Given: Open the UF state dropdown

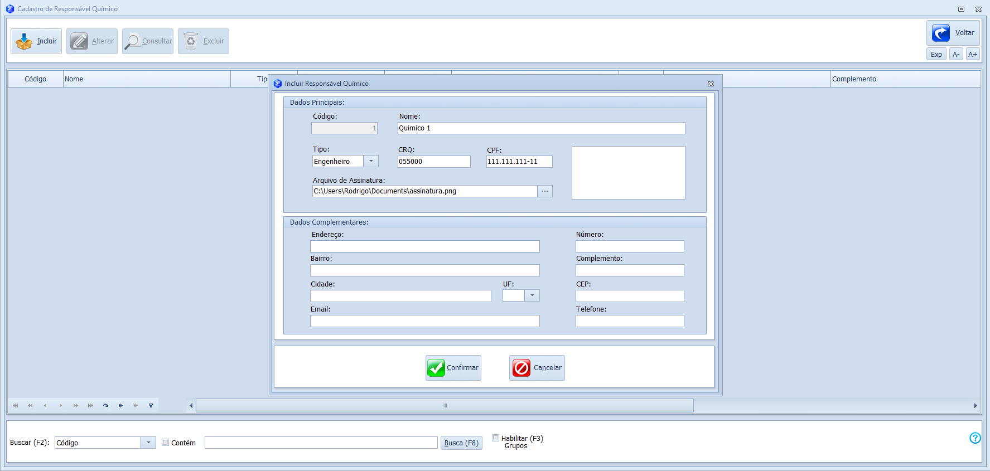Looking at the screenshot, I should 532,295.
